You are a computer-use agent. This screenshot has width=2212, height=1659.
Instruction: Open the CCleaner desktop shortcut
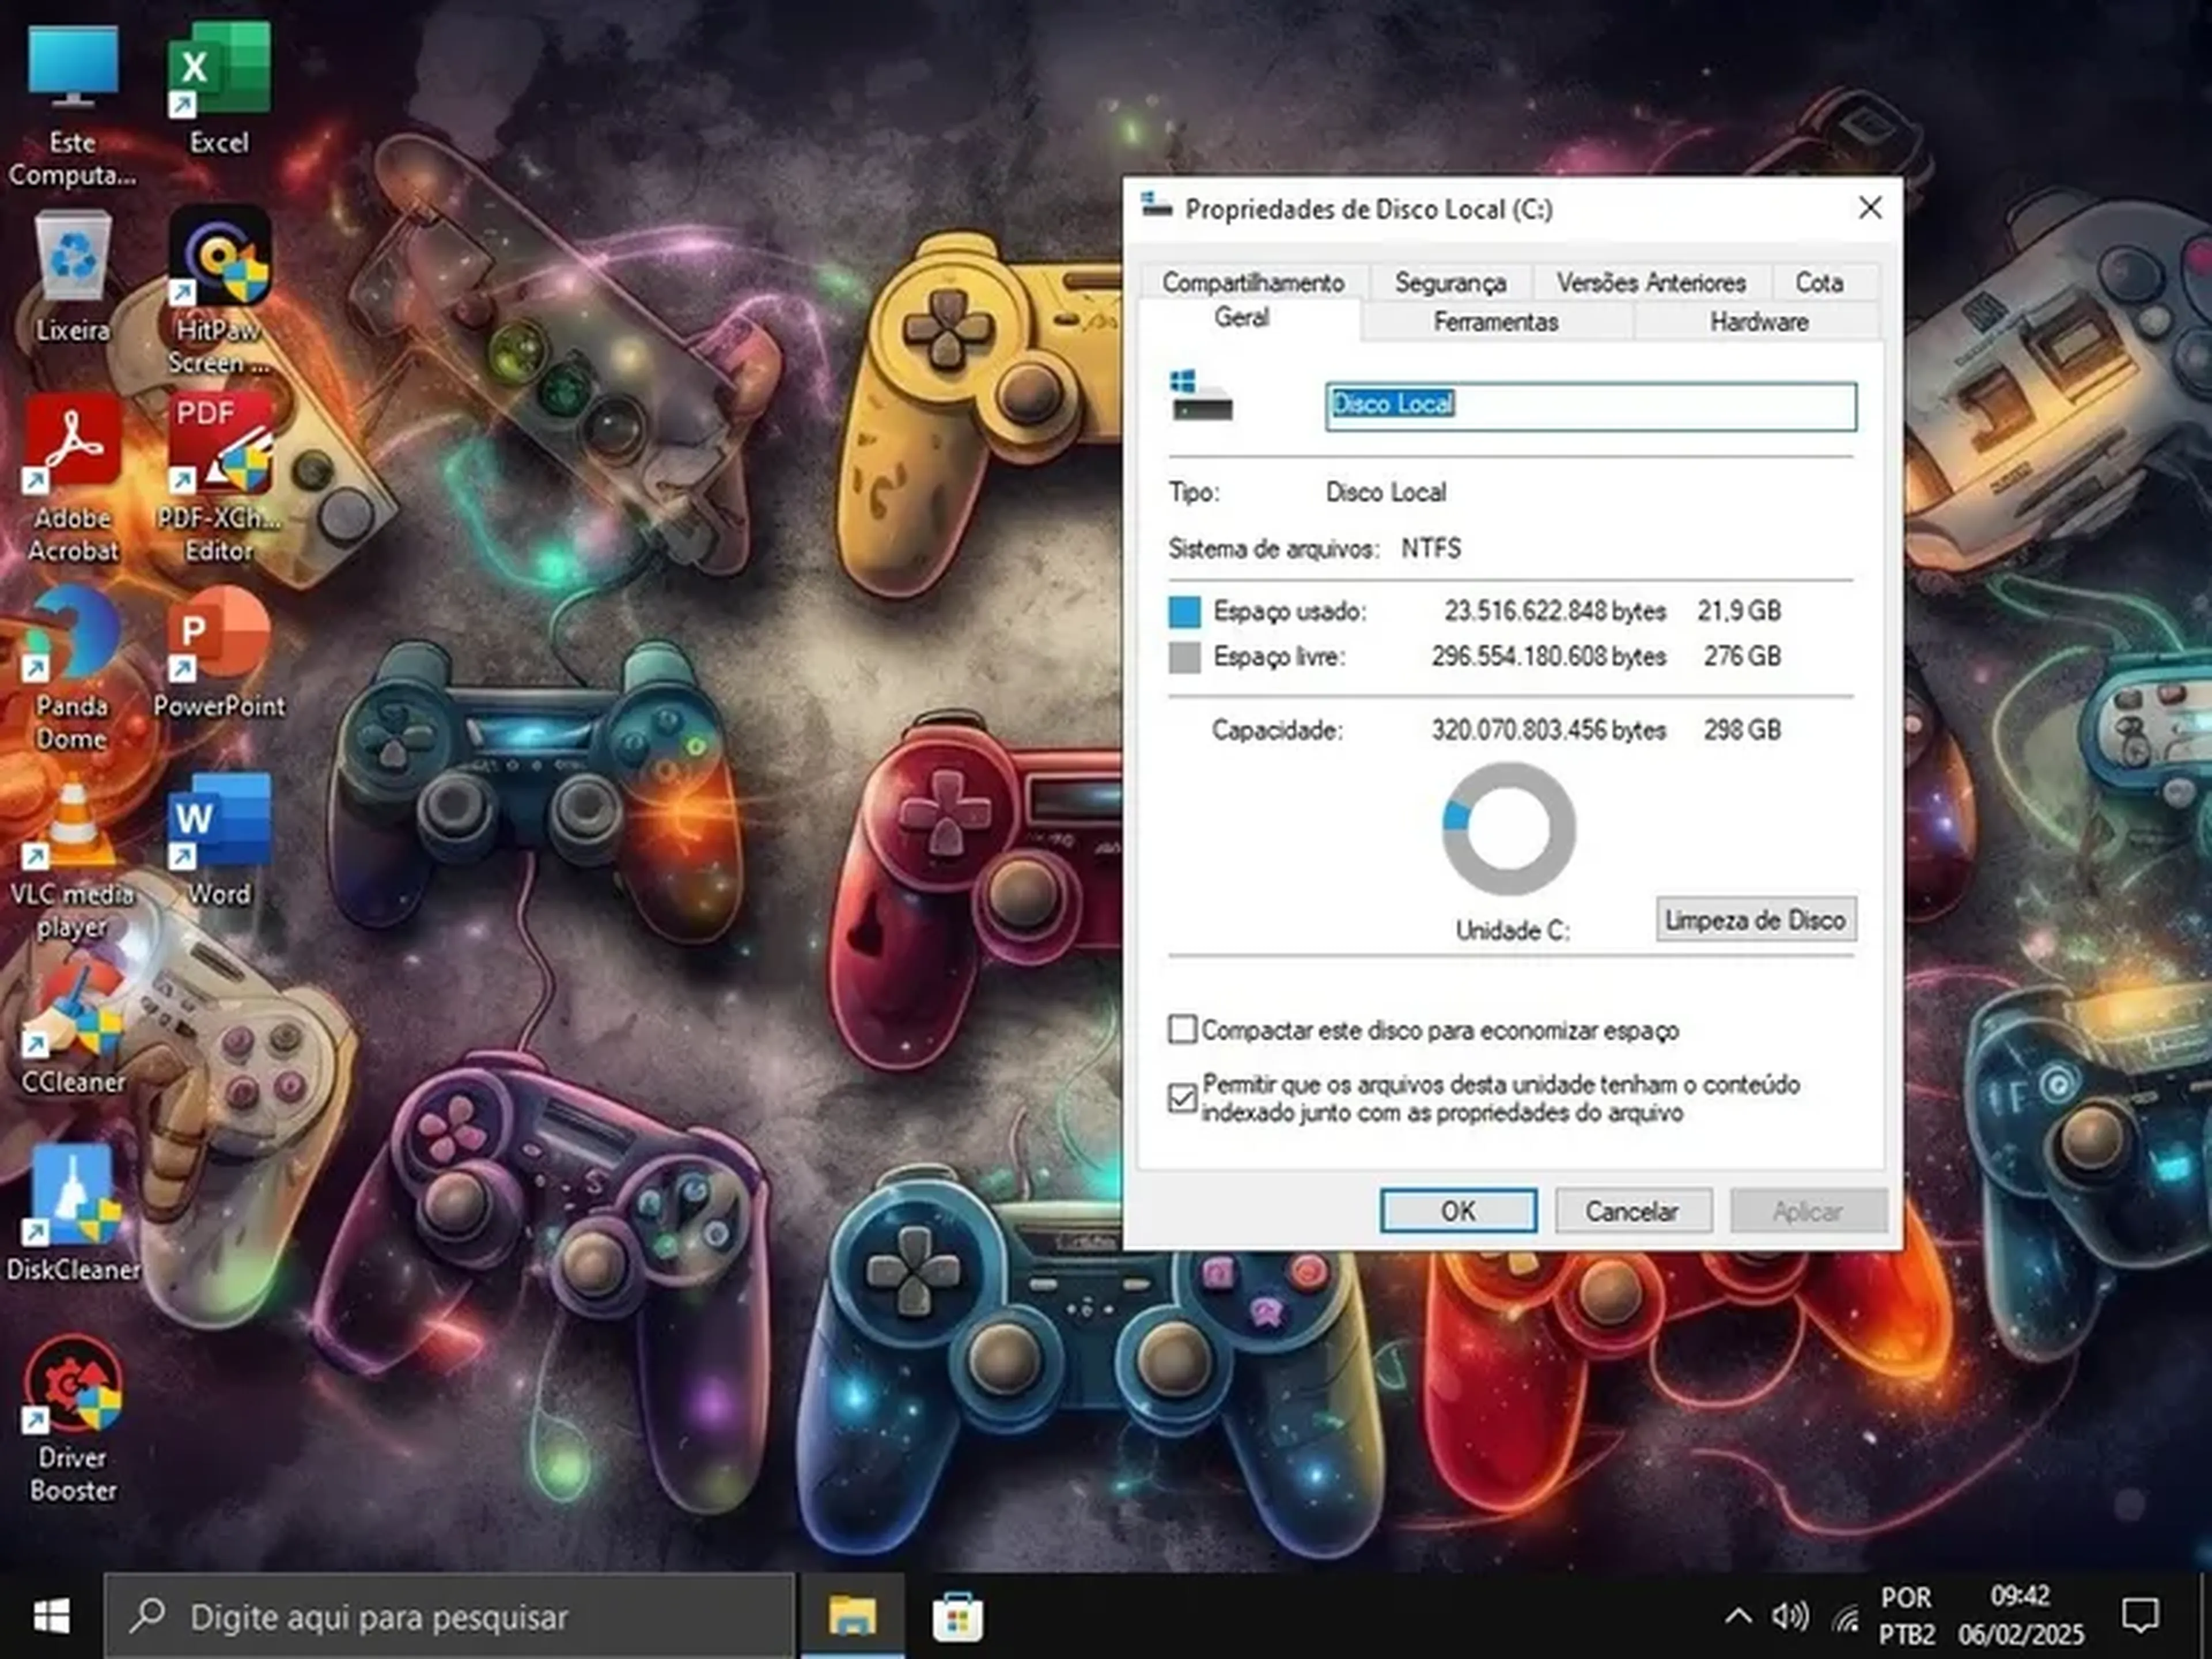[73, 1012]
